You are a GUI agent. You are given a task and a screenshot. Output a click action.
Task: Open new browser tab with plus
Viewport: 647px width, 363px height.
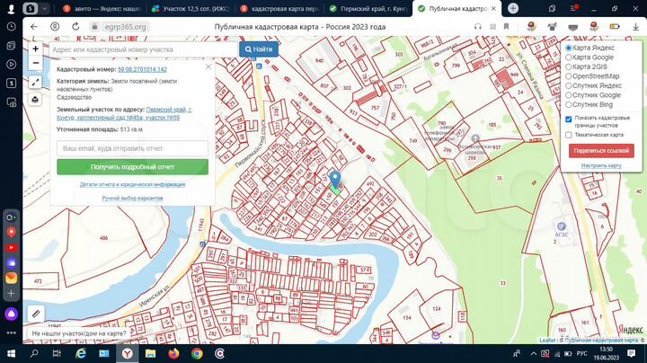513,8
